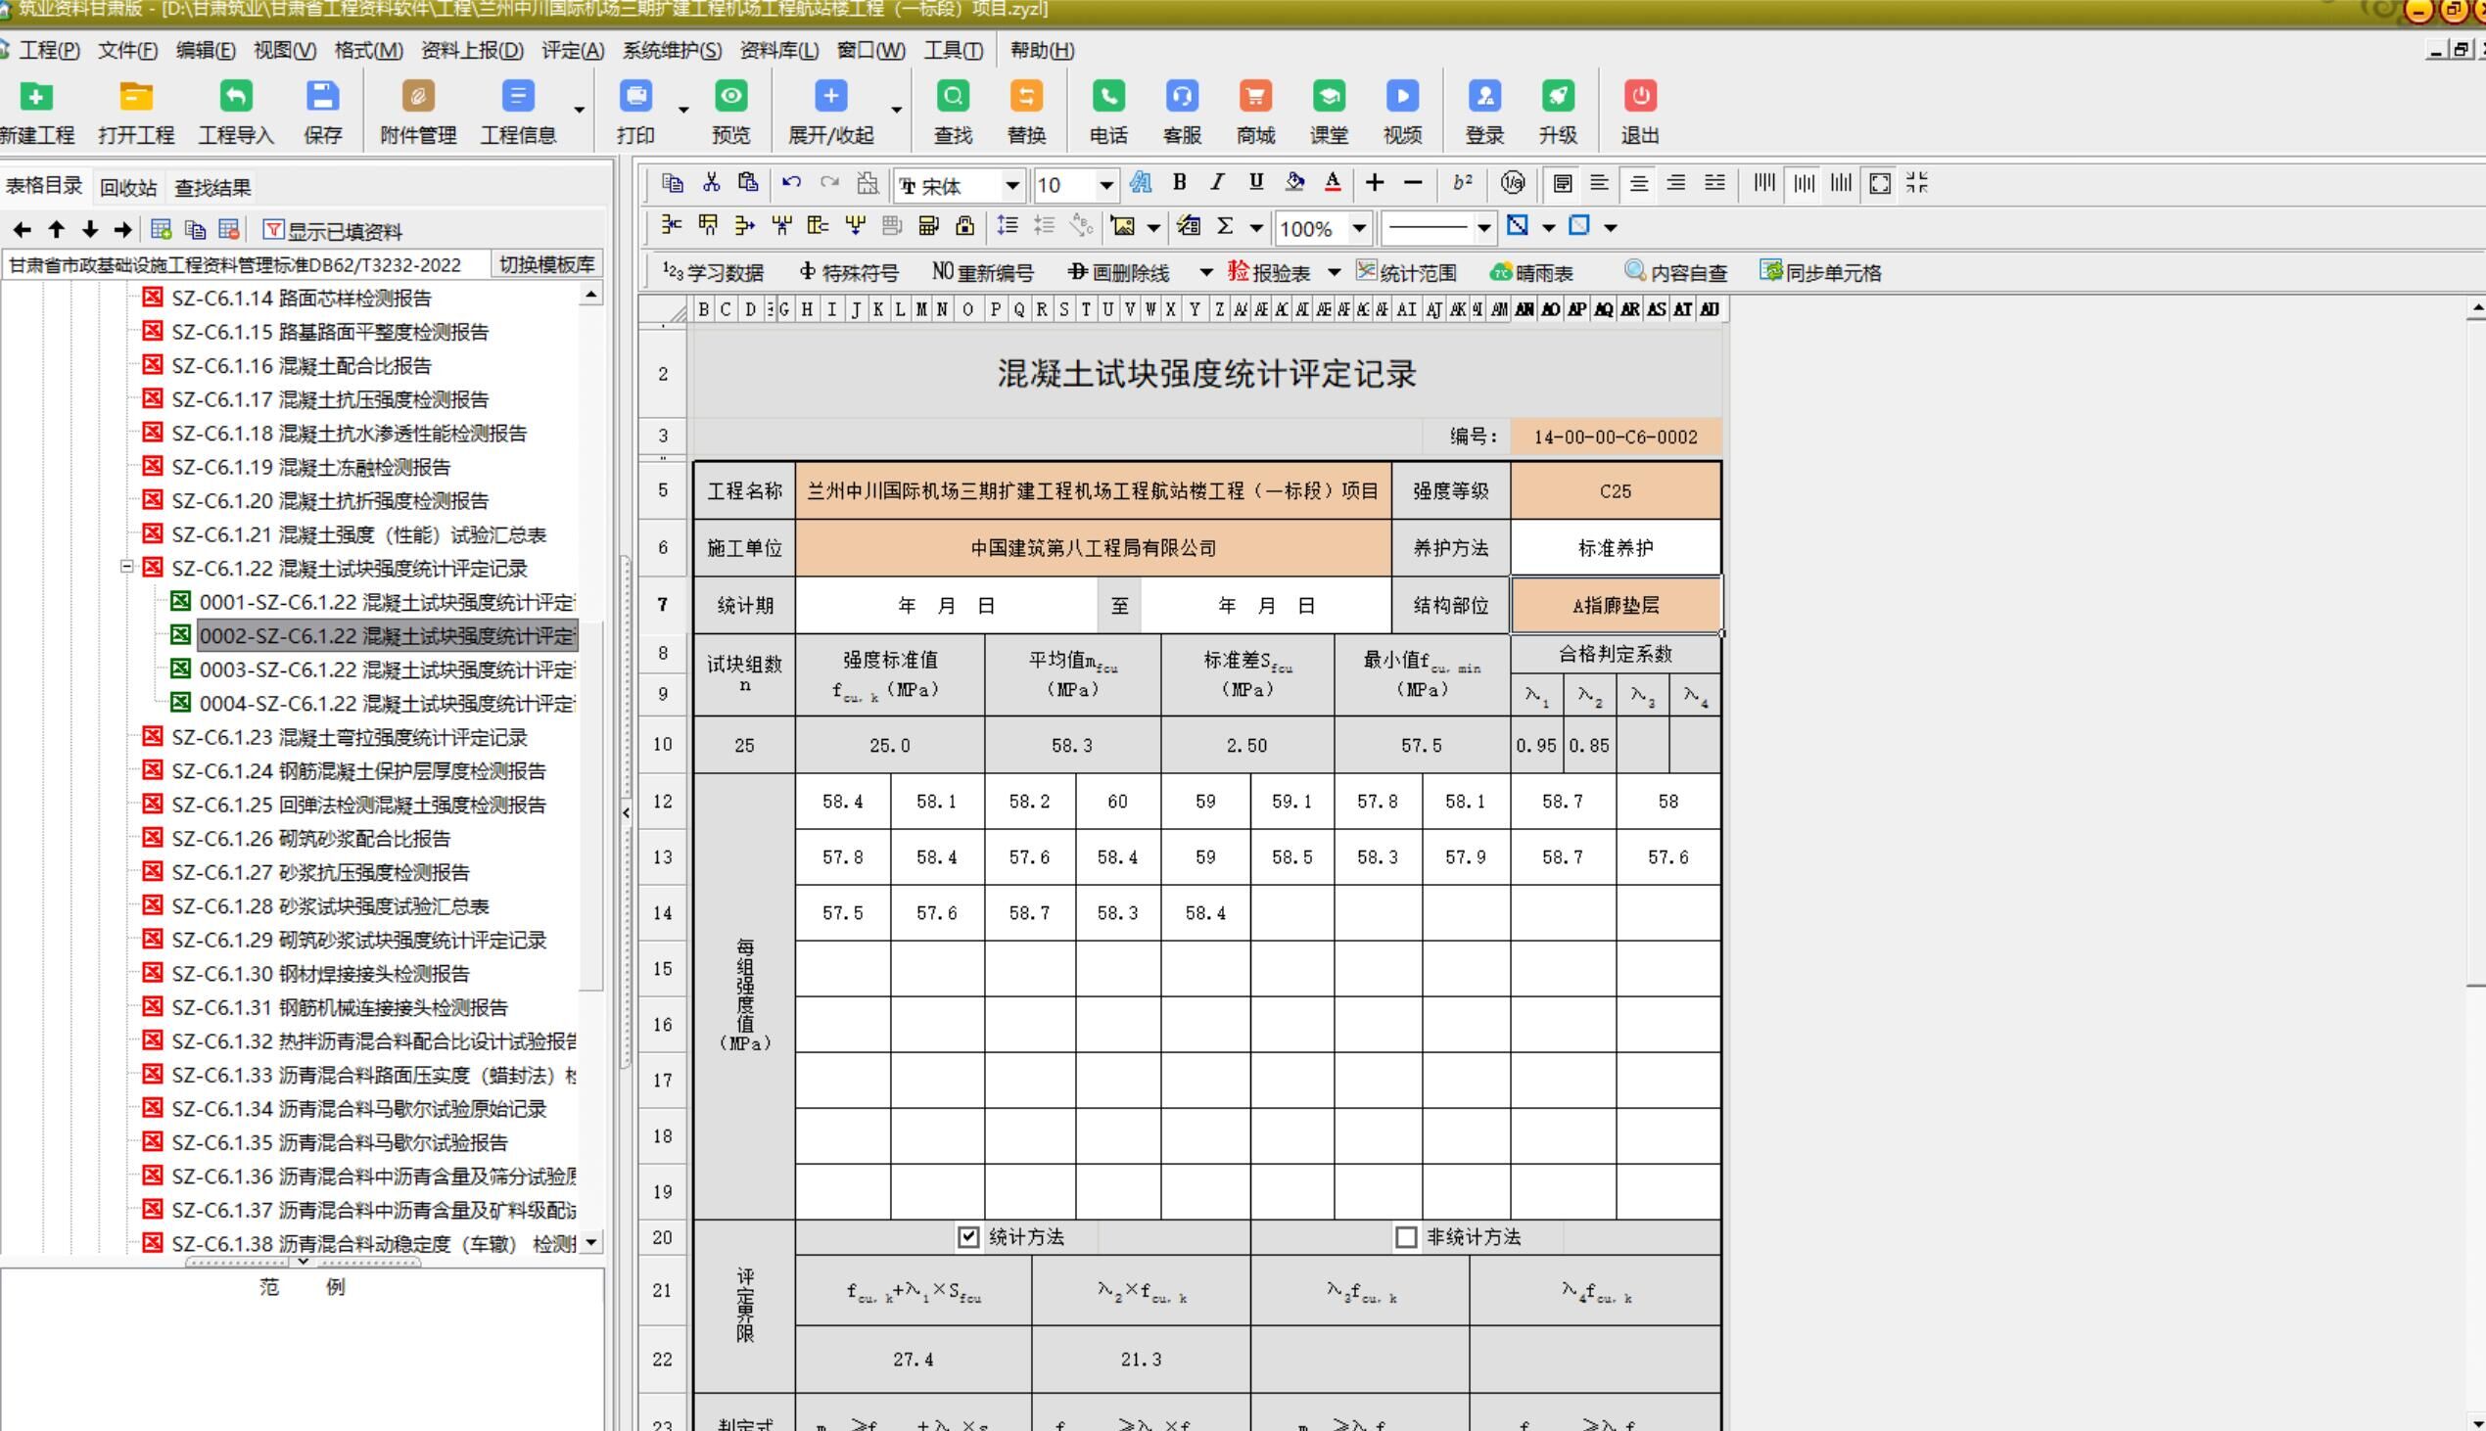The image size is (2486, 1431).
Task: Click the 特殊符号 button
Action: 849,272
